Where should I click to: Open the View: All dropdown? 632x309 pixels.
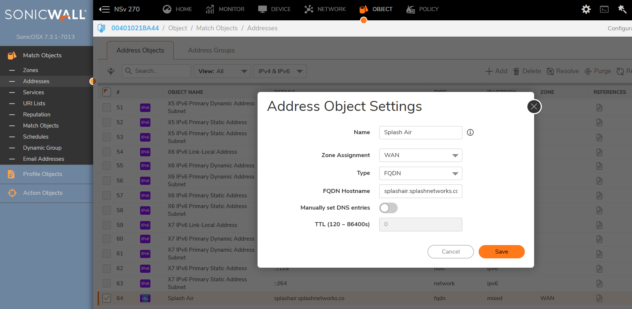(222, 71)
